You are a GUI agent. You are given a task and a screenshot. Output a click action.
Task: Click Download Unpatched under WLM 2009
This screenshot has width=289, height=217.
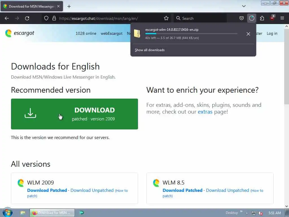point(92,190)
